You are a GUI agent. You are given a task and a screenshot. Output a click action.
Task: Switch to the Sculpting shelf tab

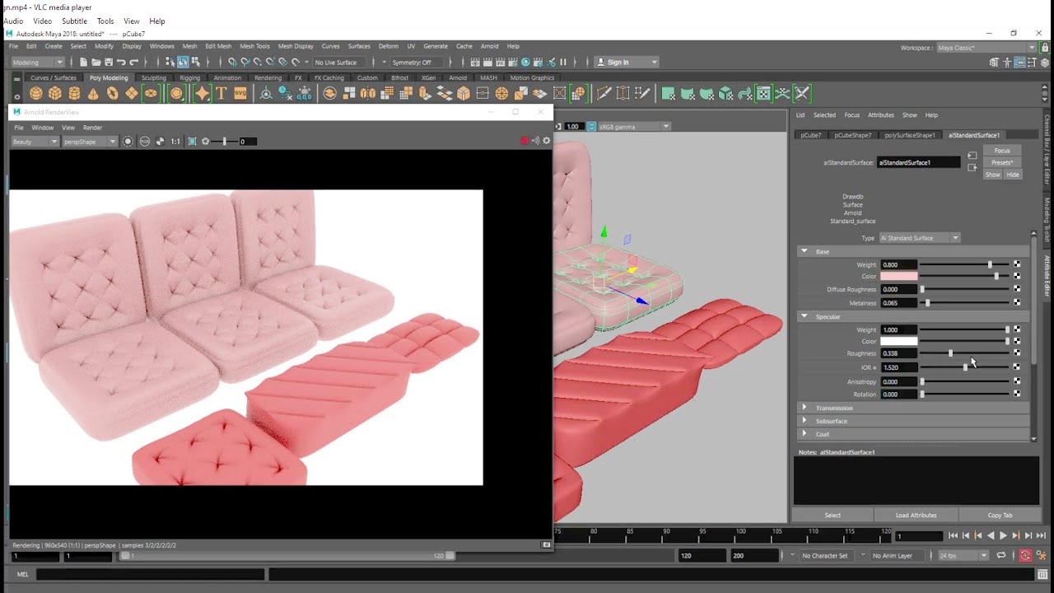coord(153,78)
